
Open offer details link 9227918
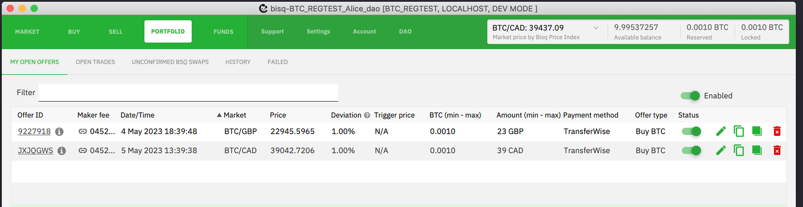coord(34,131)
